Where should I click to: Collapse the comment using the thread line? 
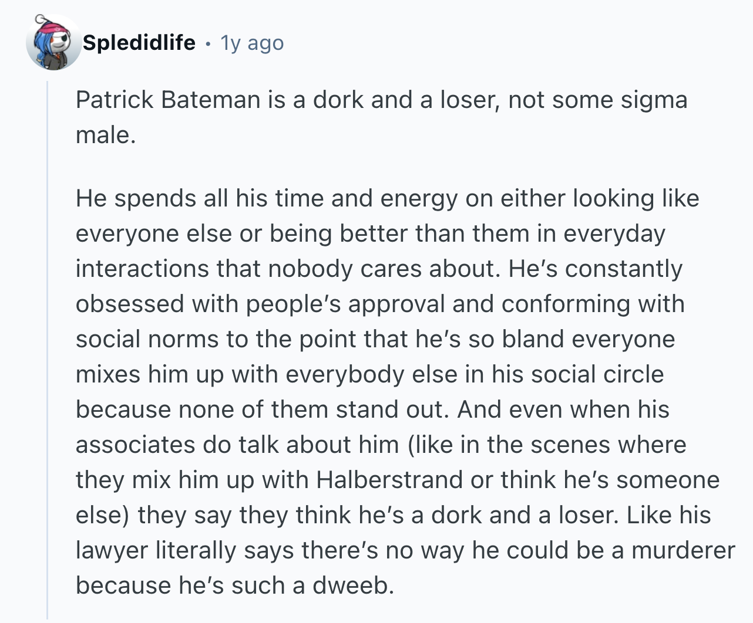pos(48,352)
